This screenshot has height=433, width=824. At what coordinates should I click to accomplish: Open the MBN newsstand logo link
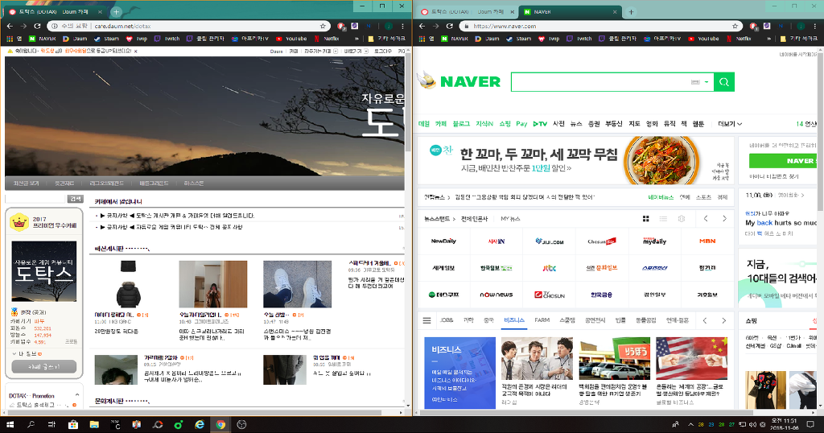click(707, 241)
